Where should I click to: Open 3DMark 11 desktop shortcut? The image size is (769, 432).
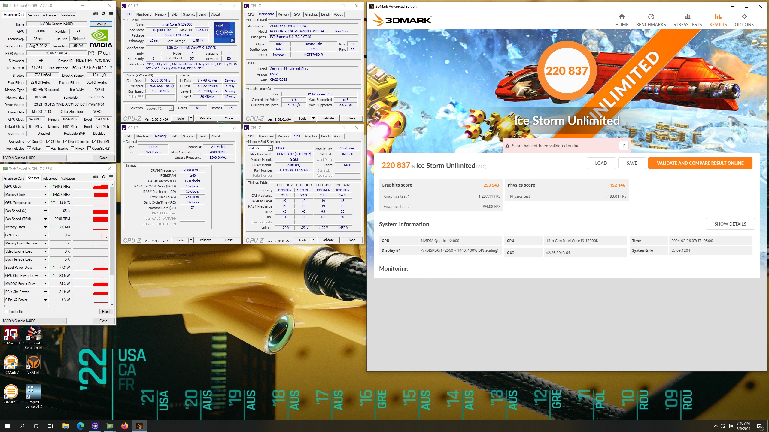coord(11,394)
